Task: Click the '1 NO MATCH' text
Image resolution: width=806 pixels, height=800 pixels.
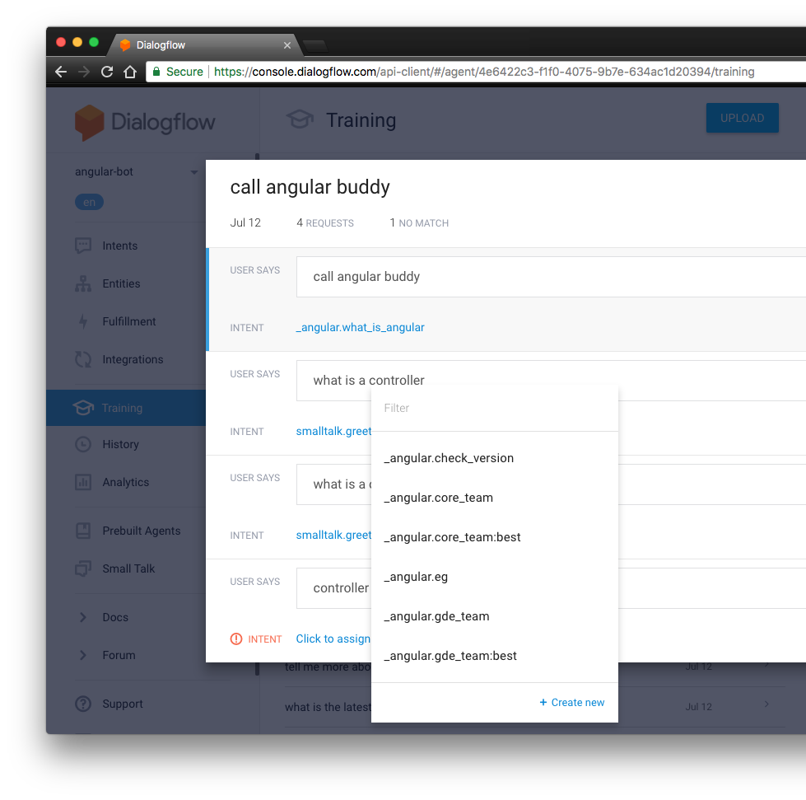Action: tap(419, 222)
